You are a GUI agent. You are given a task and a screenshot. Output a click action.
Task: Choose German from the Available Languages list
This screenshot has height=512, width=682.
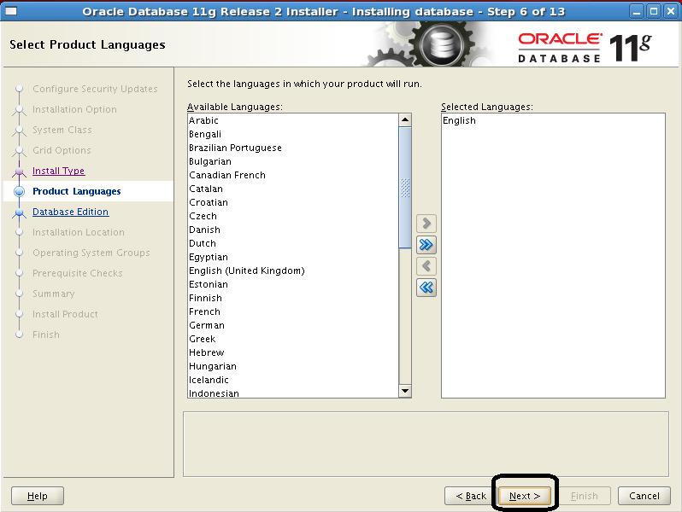(207, 325)
